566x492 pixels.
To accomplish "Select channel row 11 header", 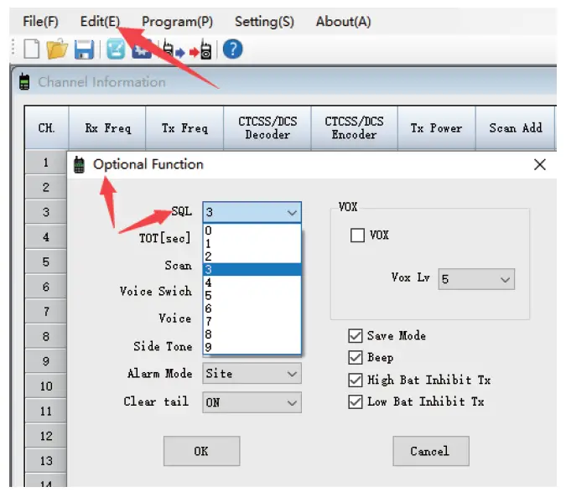I will 46,412.
